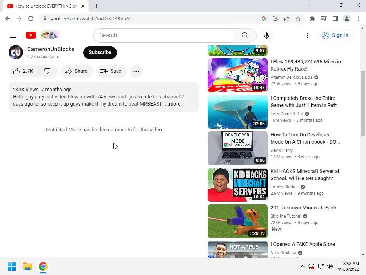Open 201 Unknown Minecraft Facts title
Viewport: 366px width, 275px height.
click(304, 208)
